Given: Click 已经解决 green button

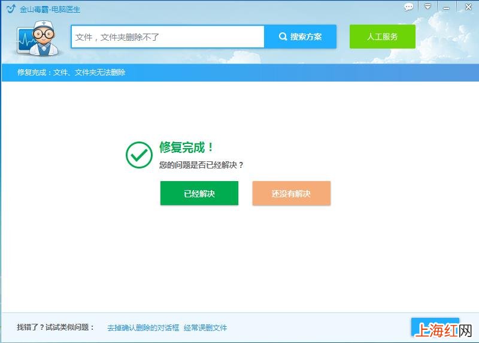Looking at the screenshot, I should tap(199, 193).
